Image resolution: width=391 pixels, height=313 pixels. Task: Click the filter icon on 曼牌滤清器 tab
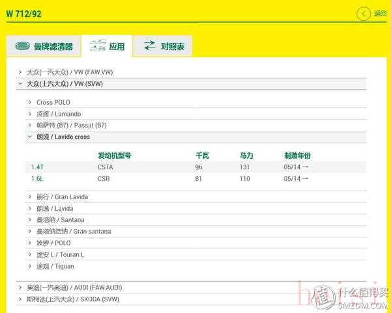click(23, 46)
